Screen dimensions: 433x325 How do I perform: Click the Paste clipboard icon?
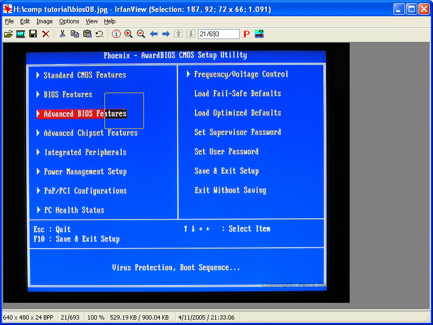tap(87, 34)
